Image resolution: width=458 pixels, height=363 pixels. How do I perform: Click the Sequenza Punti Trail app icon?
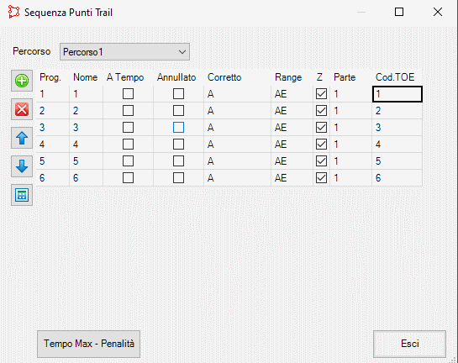pos(13,13)
